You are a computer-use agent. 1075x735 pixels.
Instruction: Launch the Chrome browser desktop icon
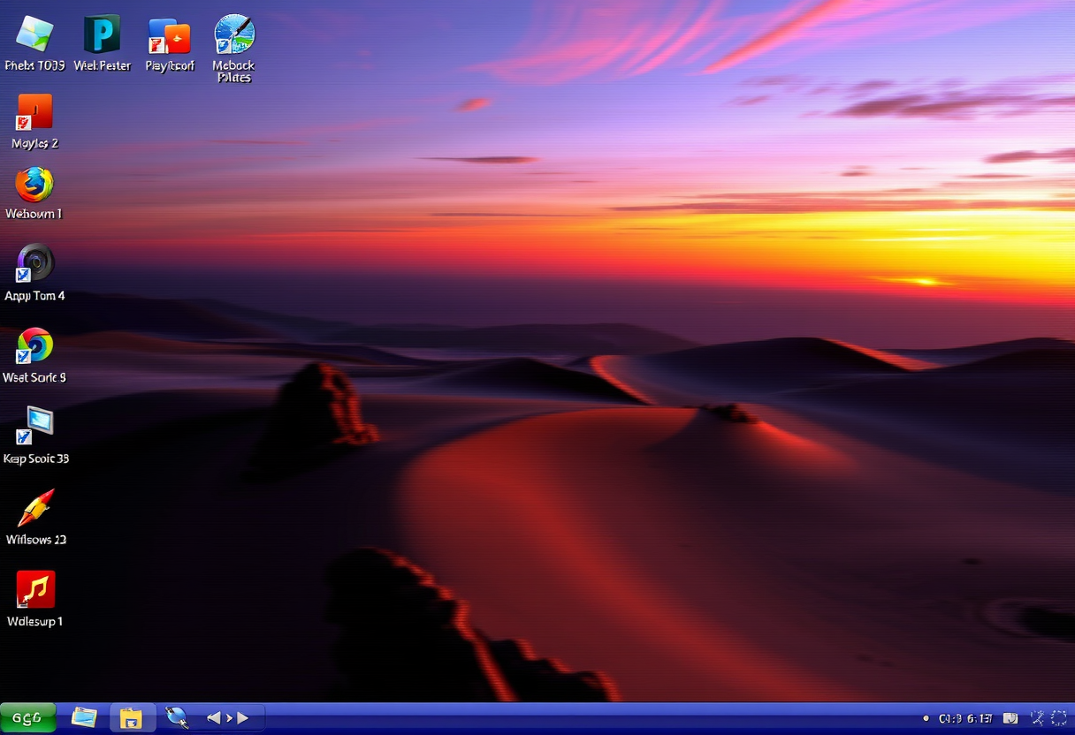(34, 345)
